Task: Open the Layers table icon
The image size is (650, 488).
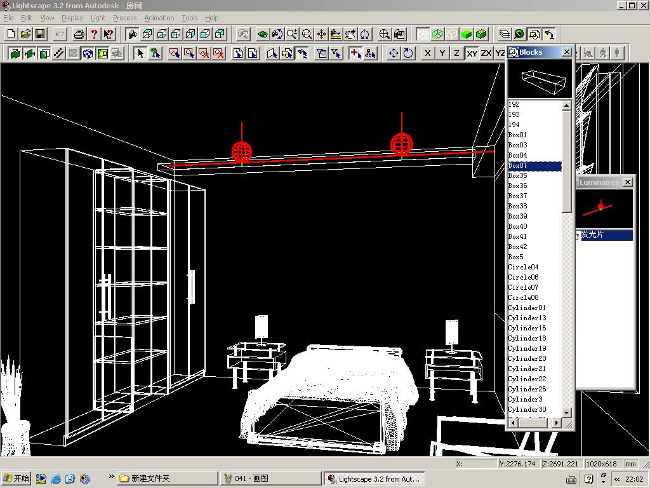Action: [x=505, y=34]
